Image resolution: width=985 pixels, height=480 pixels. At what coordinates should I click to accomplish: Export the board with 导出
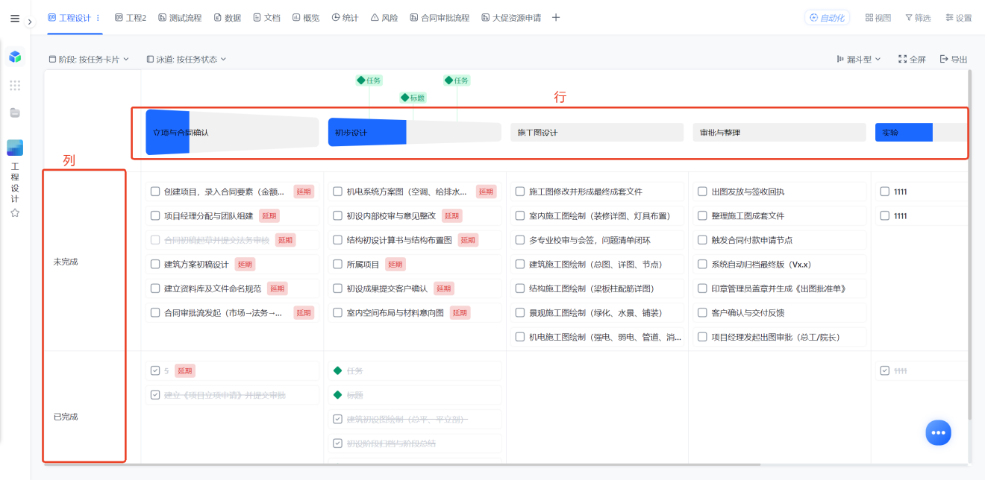click(954, 59)
